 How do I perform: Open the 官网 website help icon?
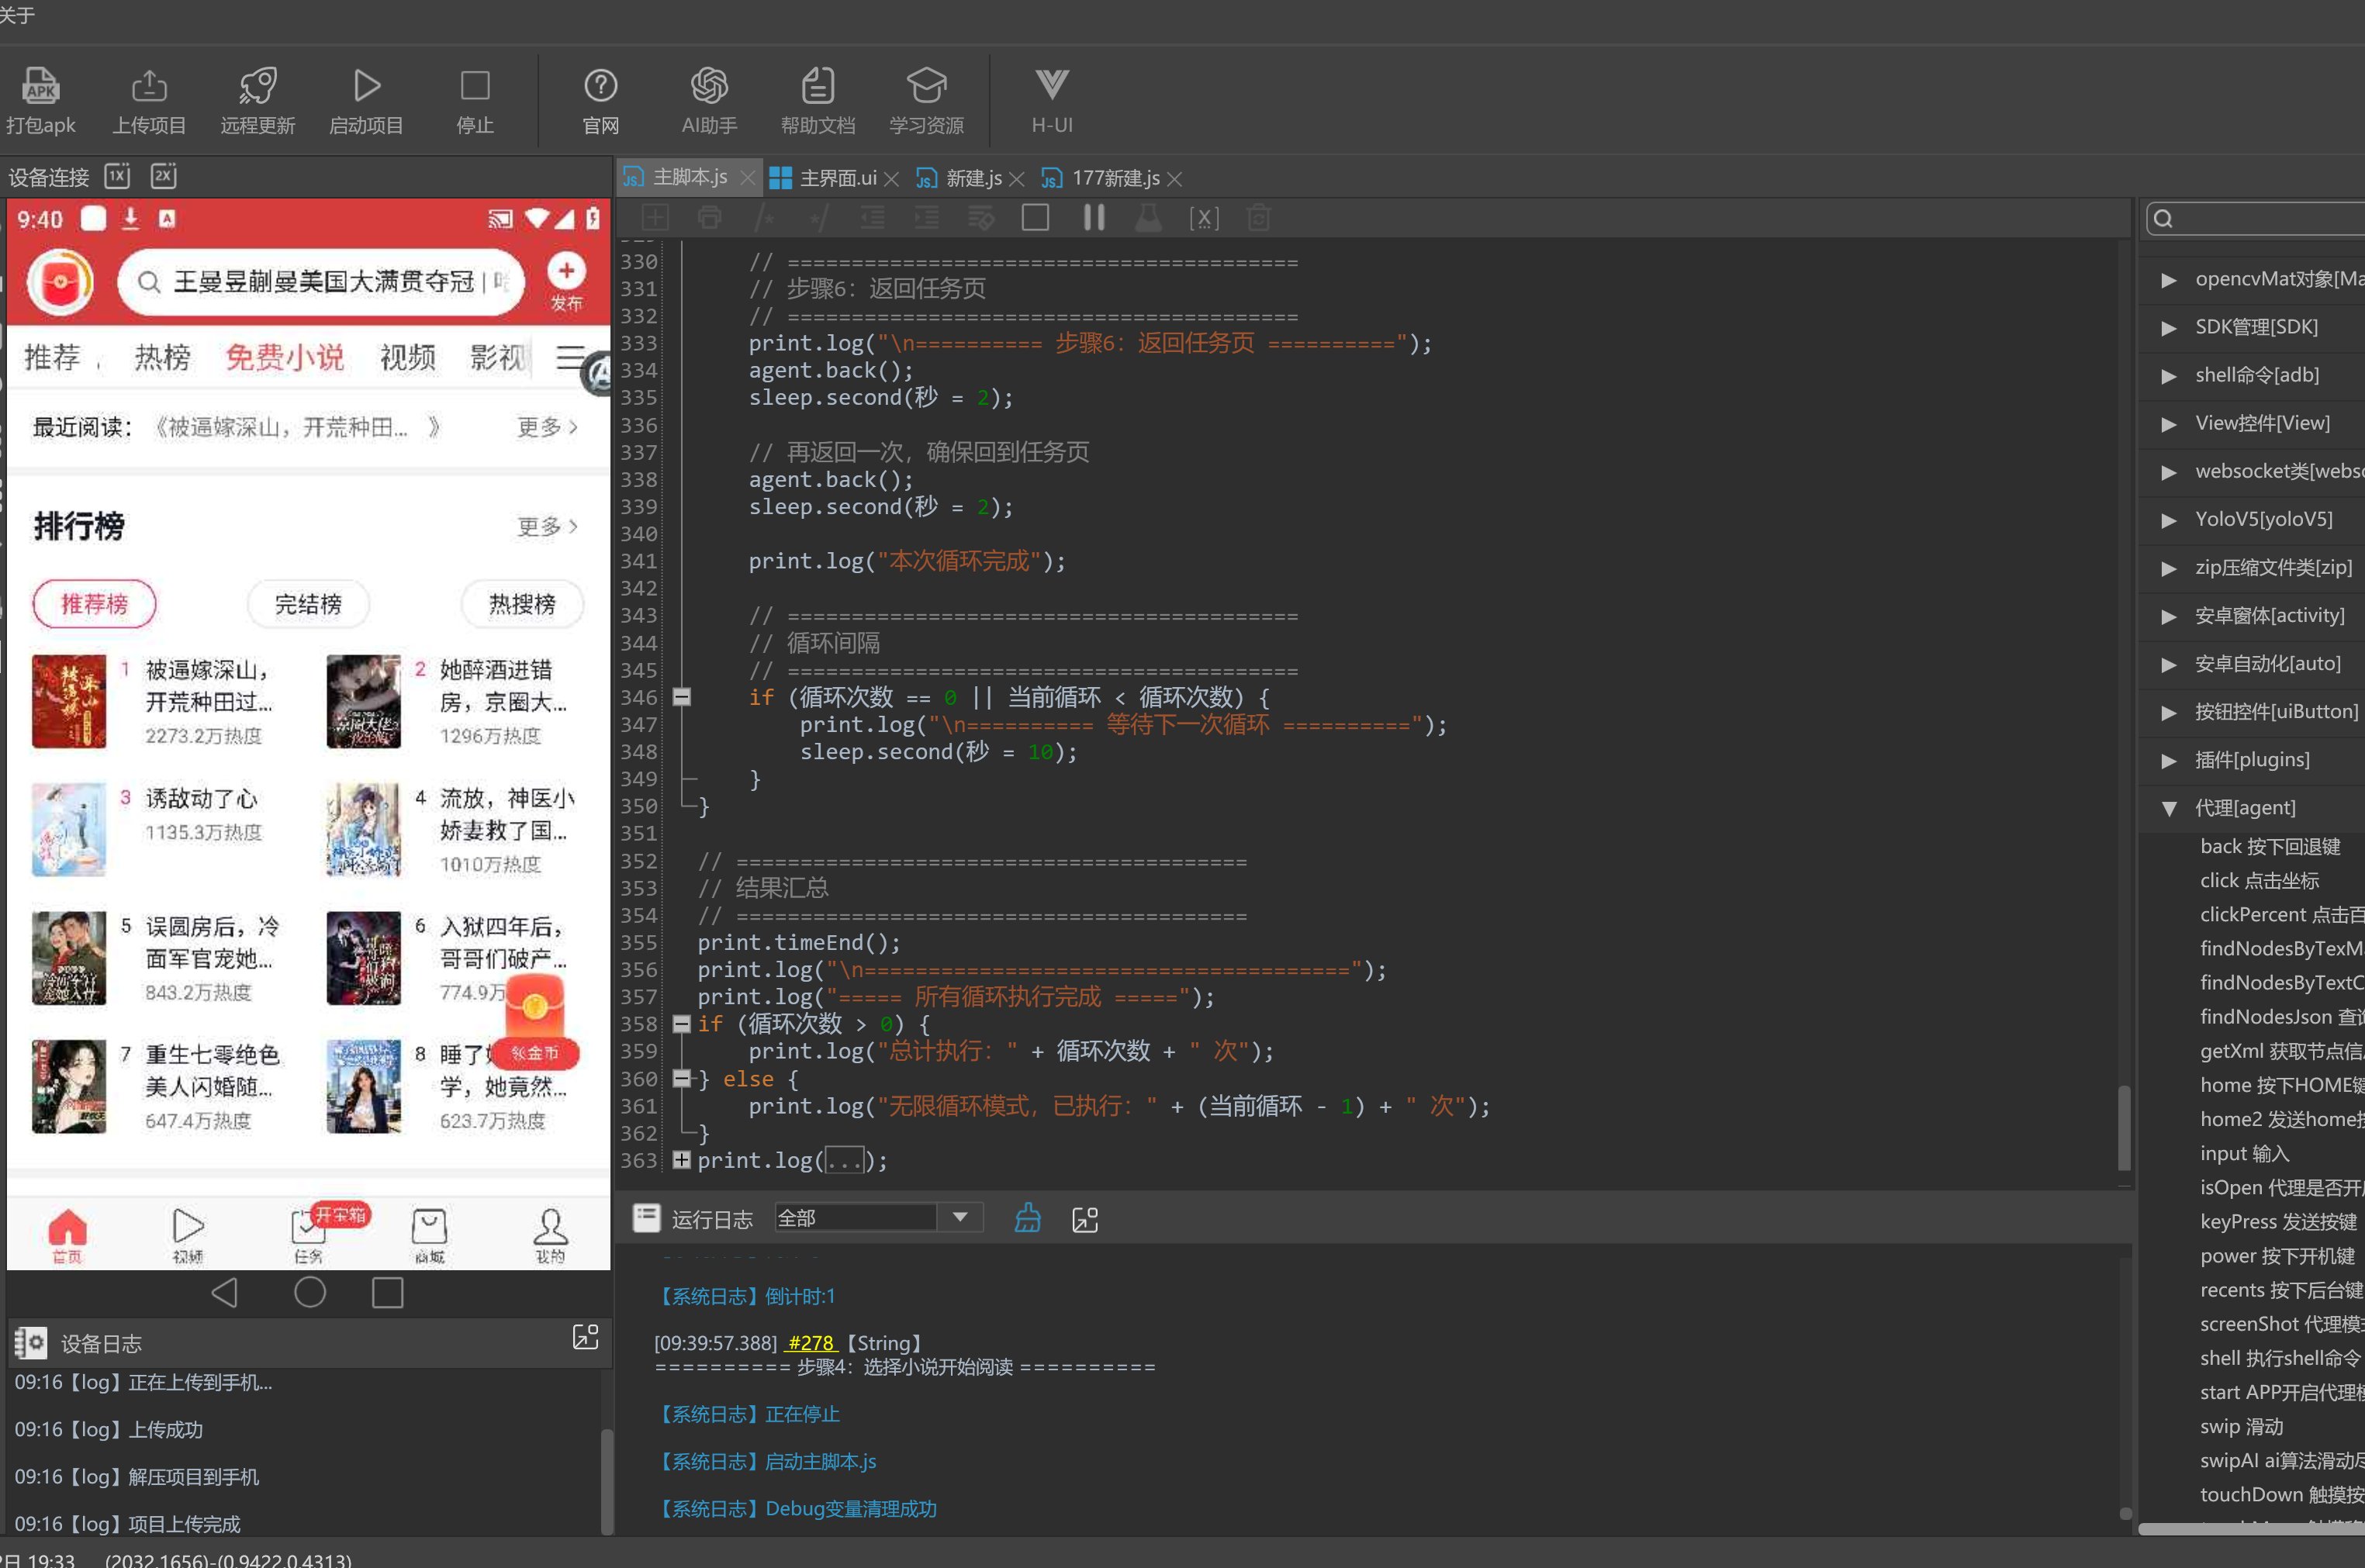click(600, 86)
